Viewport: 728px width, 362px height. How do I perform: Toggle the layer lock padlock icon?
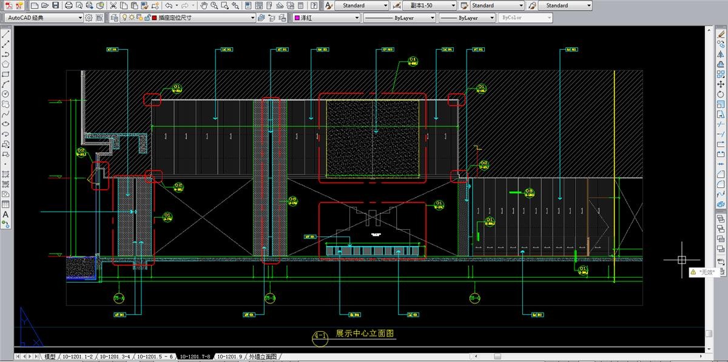point(147,18)
